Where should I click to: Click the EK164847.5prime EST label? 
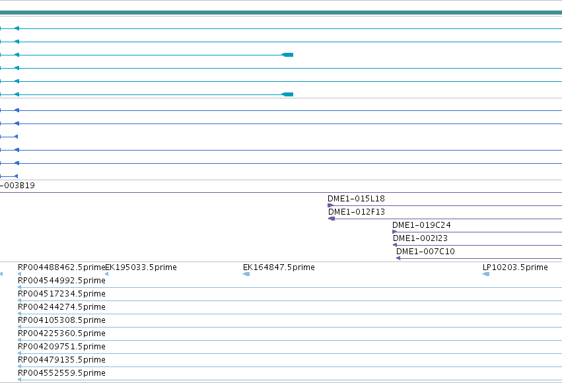[x=279, y=267]
